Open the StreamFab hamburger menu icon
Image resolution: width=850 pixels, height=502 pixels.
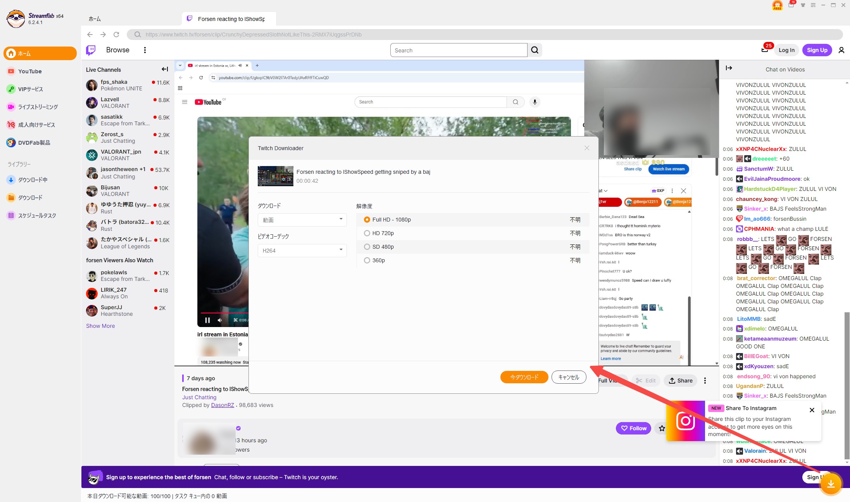[813, 5]
